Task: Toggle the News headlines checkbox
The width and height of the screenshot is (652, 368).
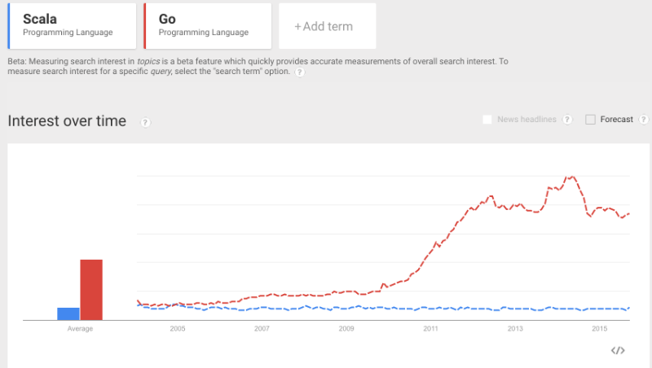Action: [x=487, y=120]
